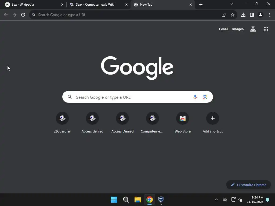Click the muted volume tray icon

240,200
